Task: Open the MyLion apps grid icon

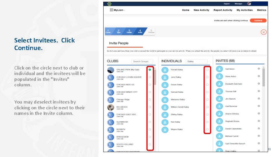Action: [x=111, y=10]
